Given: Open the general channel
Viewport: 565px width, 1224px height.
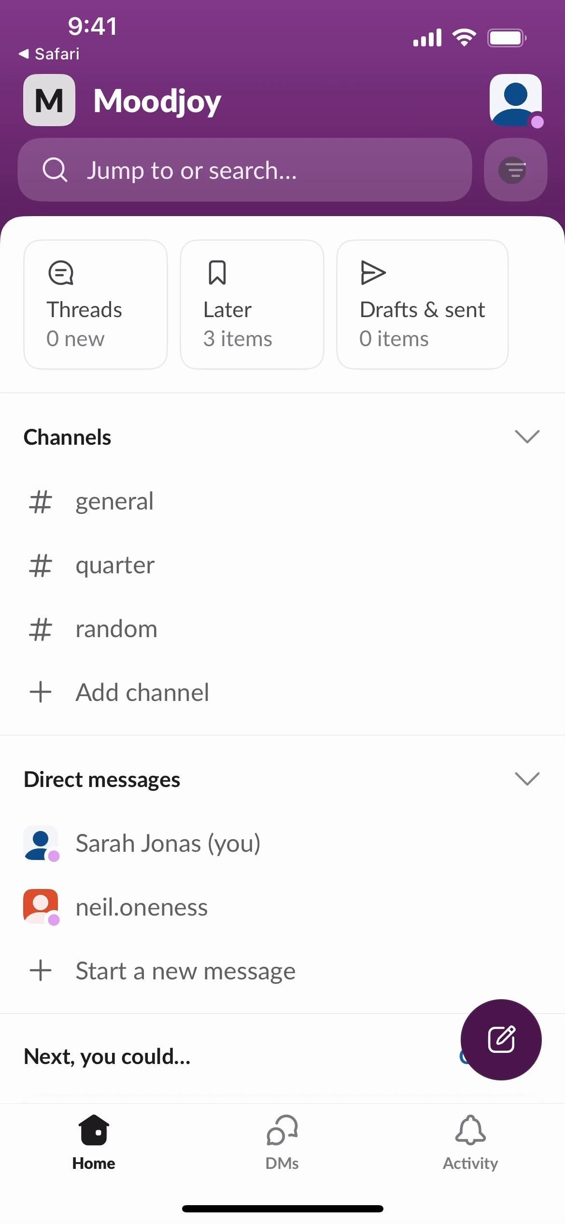Looking at the screenshot, I should click(114, 501).
